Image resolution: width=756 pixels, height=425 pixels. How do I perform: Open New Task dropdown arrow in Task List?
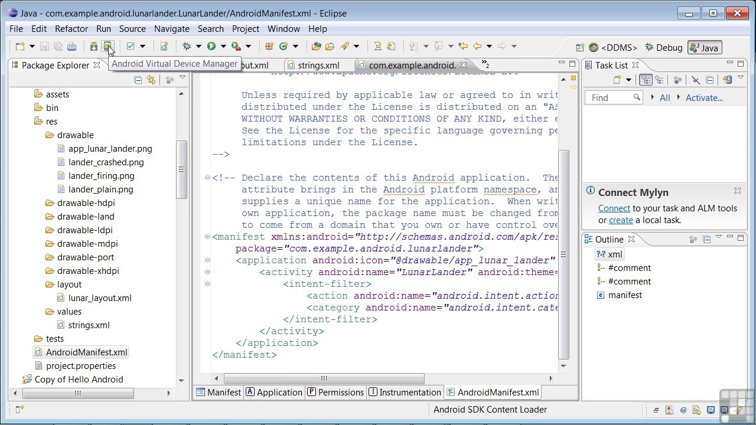point(628,80)
